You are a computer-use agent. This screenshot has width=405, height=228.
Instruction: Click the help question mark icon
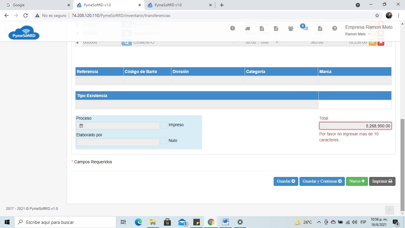pos(334,28)
